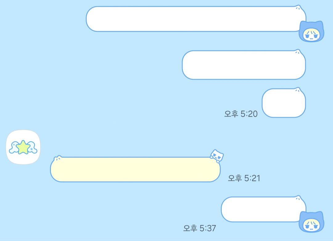The image size is (333, 241).
Task: Click the face of the top cat-hood character
Action: (x=311, y=34)
